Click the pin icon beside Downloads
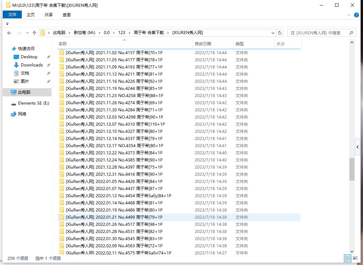Image resolution: width=363 pixels, height=265 pixels. click(48, 65)
